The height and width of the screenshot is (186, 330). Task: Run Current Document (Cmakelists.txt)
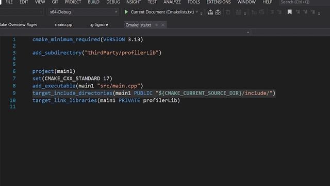click(162, 12)
